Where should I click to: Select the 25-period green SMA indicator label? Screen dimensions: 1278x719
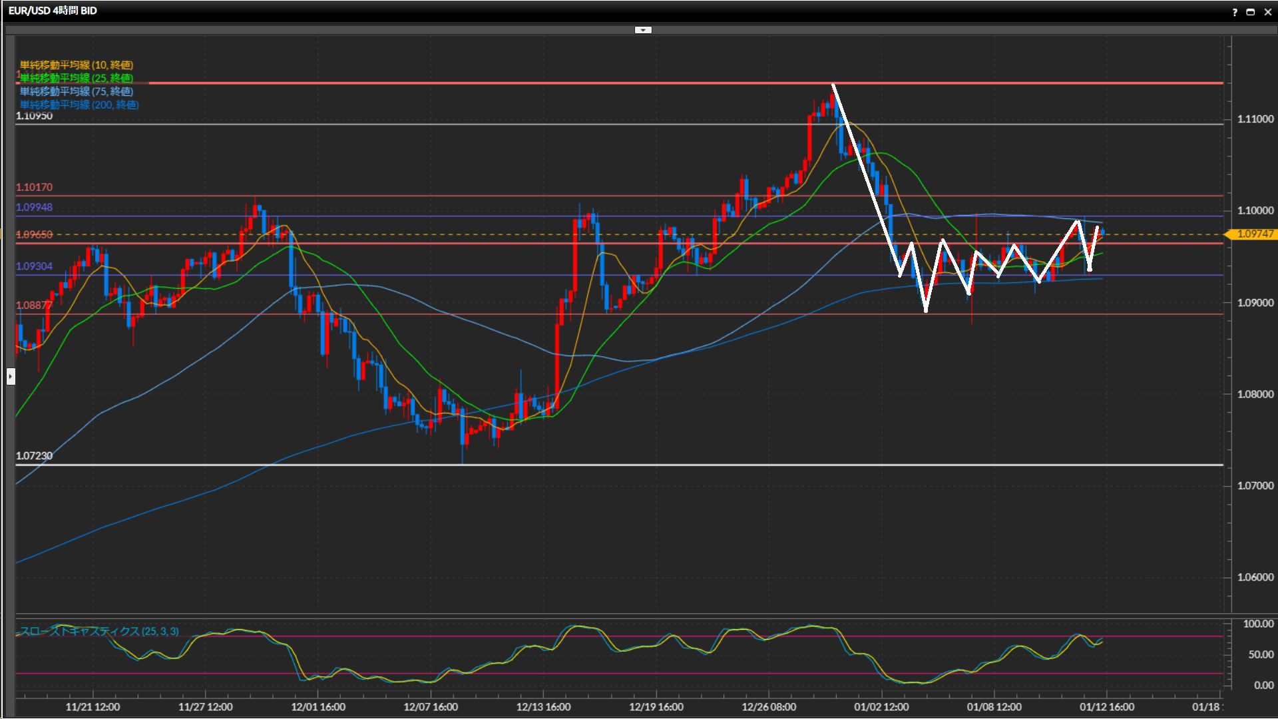(76, 78)
